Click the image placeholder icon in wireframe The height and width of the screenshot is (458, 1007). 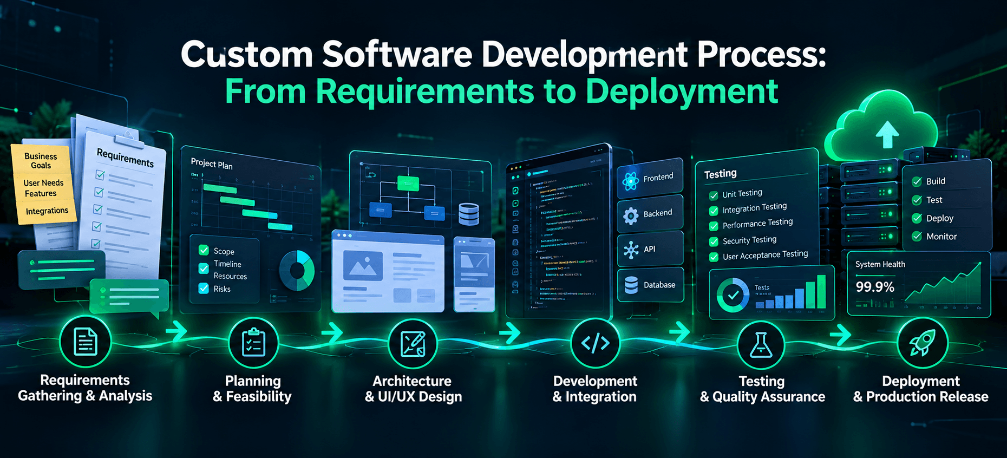[x=363, y=266]
